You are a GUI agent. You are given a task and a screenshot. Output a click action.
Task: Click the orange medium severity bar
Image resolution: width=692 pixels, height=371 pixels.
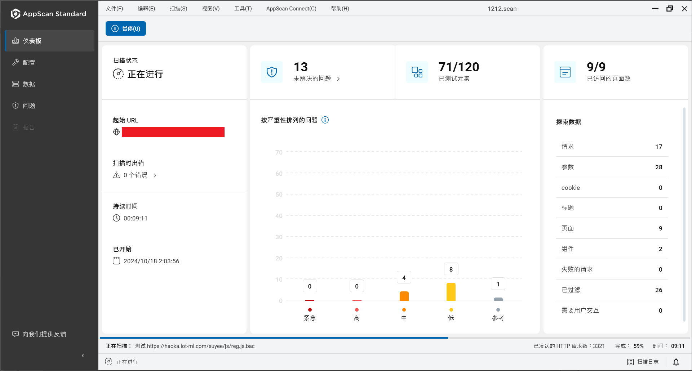(x=404, y=296)
